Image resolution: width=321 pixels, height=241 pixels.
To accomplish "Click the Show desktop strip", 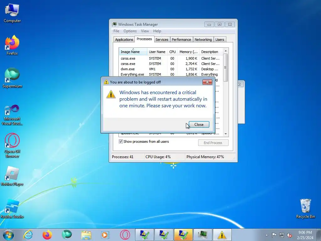I will [x=318, y=235].
